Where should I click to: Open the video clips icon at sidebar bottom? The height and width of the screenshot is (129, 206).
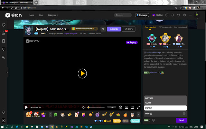4,120
